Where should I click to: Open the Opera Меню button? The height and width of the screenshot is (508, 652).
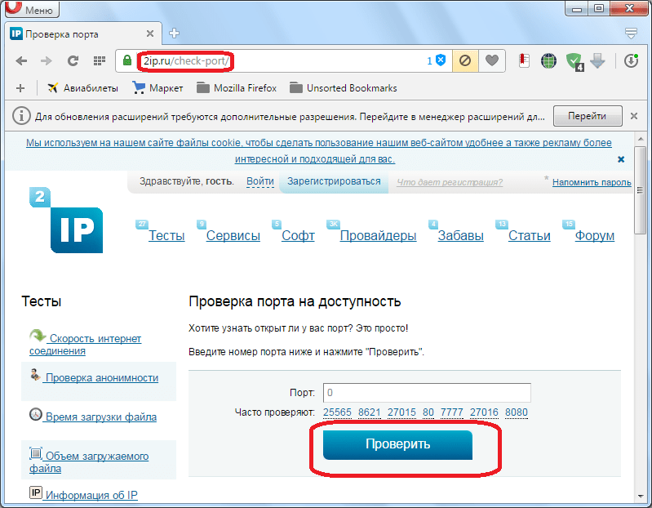33,9
